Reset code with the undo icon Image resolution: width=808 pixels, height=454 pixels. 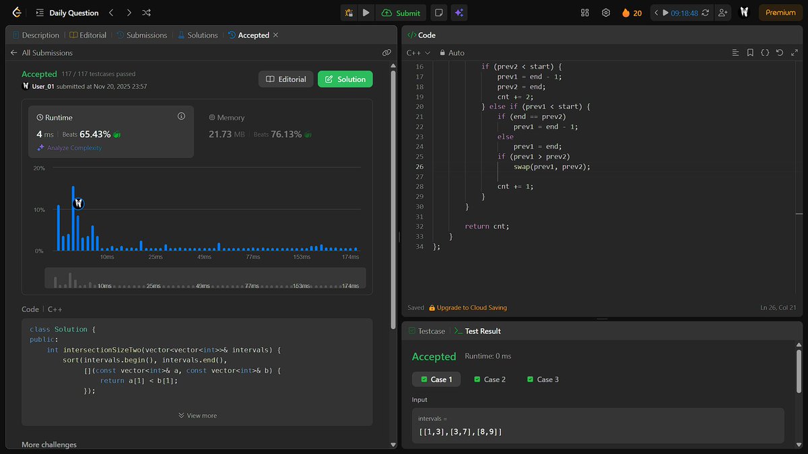(x=780, y=52)
